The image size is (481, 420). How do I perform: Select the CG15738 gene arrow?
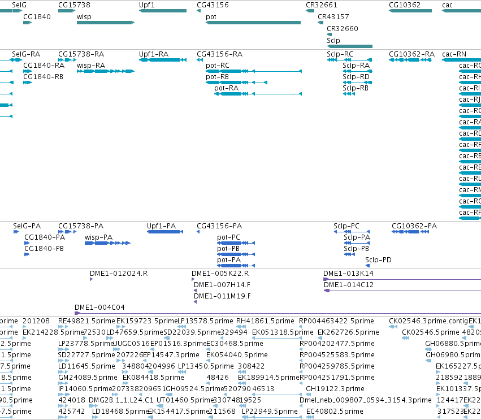click(67, 11)
